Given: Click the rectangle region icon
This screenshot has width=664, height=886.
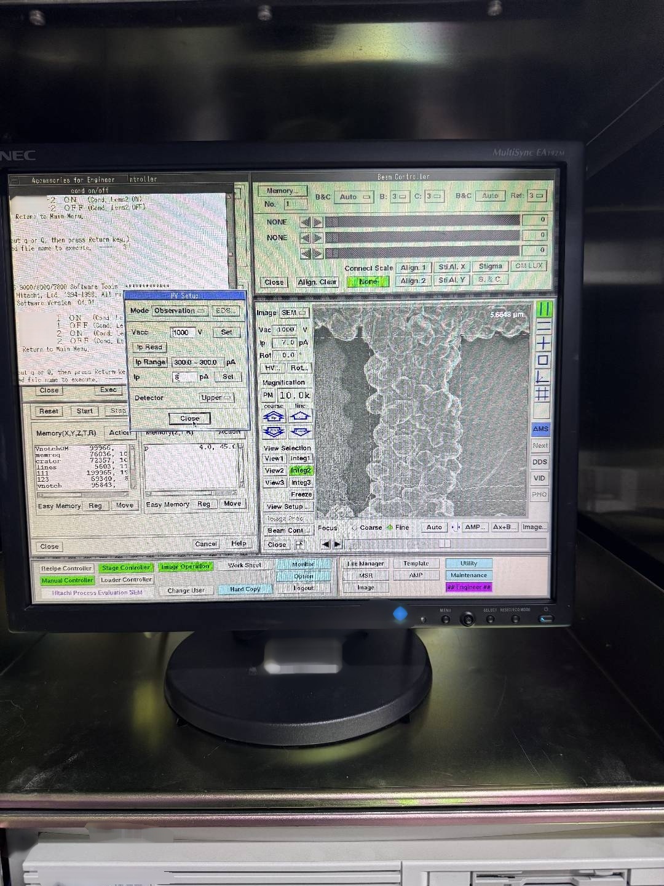Looking at the screenshot, I should [x=540, y=360].
